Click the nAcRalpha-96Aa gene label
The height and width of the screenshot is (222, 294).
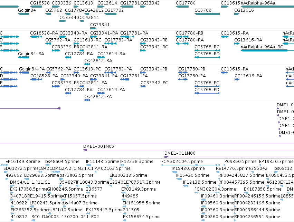(258, 3)
